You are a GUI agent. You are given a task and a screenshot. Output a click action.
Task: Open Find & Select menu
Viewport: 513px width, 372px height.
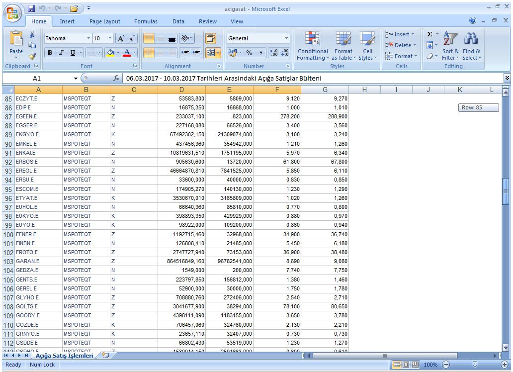coord(471,46)
